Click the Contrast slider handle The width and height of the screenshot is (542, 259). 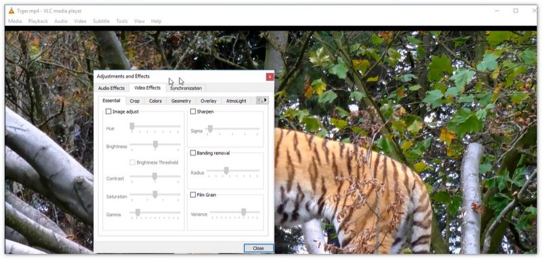(x=155, y=176)
